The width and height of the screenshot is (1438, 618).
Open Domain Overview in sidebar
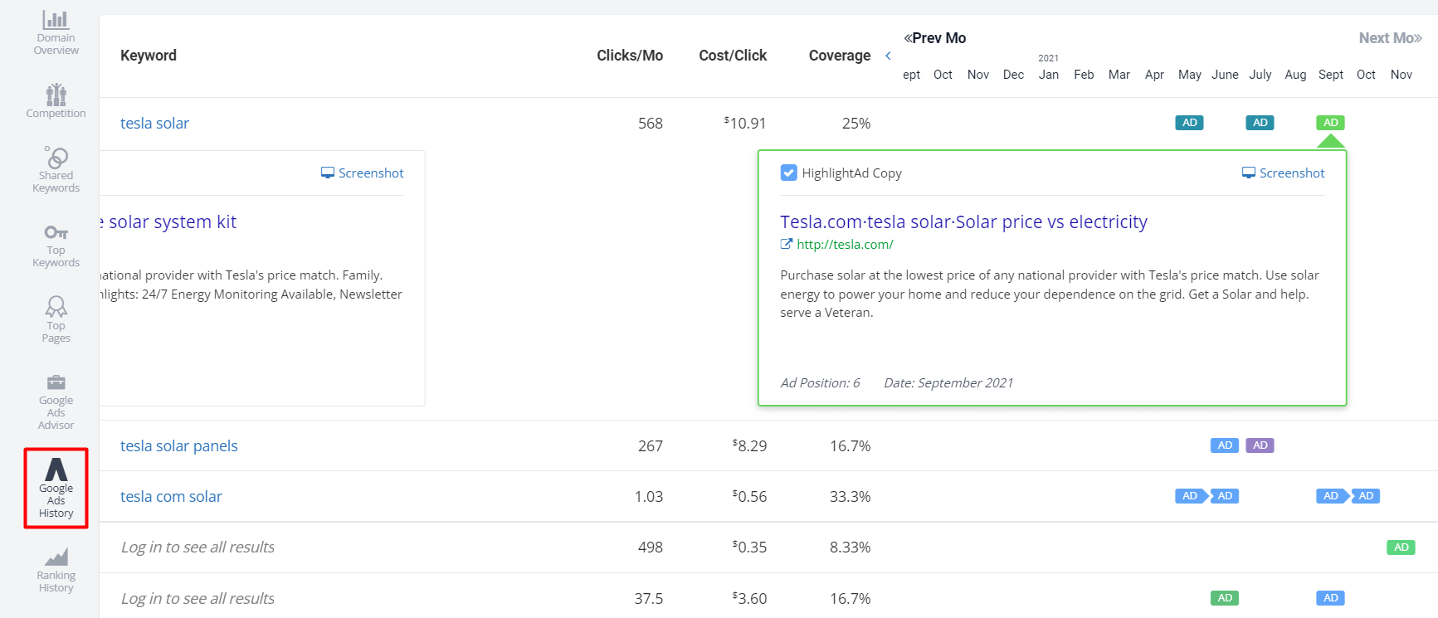click(x=56, y=32)
